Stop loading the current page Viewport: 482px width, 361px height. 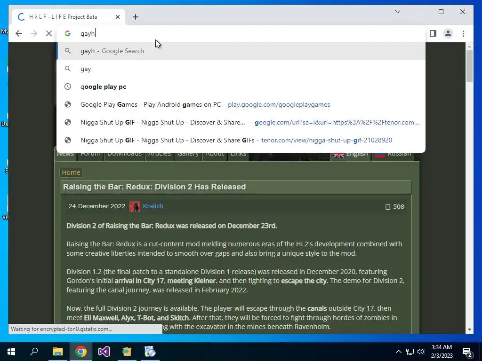pyautogui.click(x=49, y=33)
